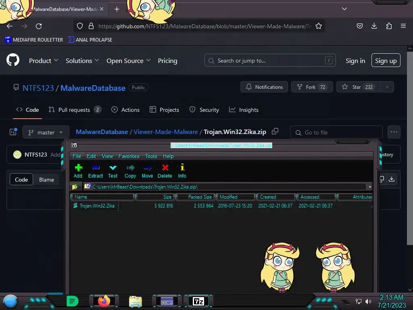Select the Code view toggle button
413x310 pixels.
[21, 180]
